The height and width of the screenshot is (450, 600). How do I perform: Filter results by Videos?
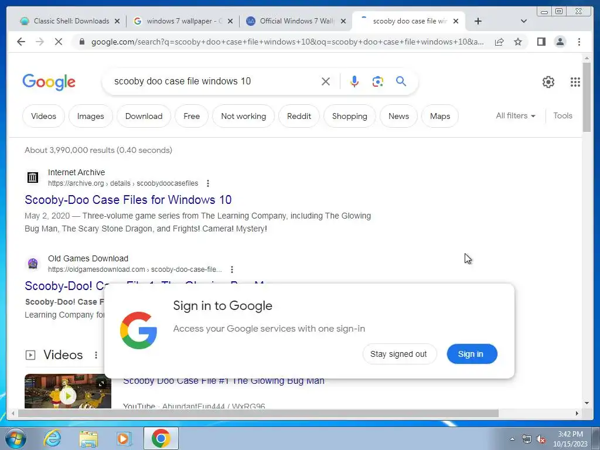tap(43, 116)
